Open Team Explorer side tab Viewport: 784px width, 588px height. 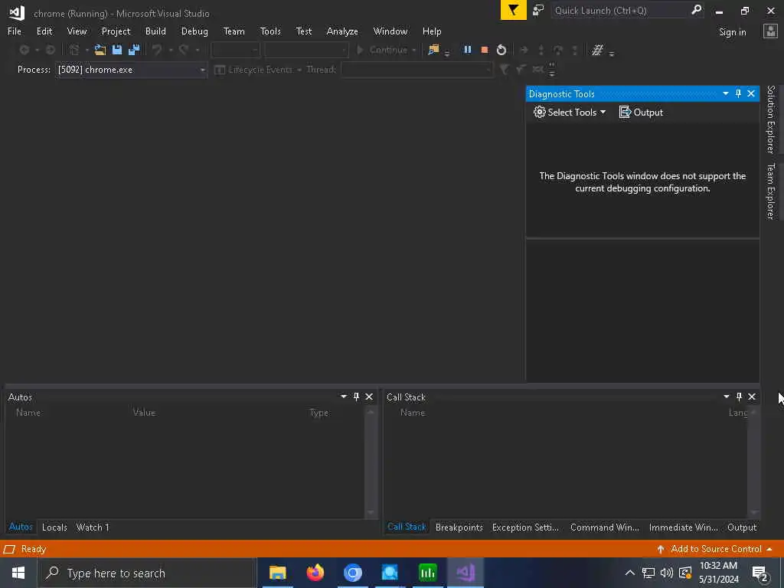[771, 191]
